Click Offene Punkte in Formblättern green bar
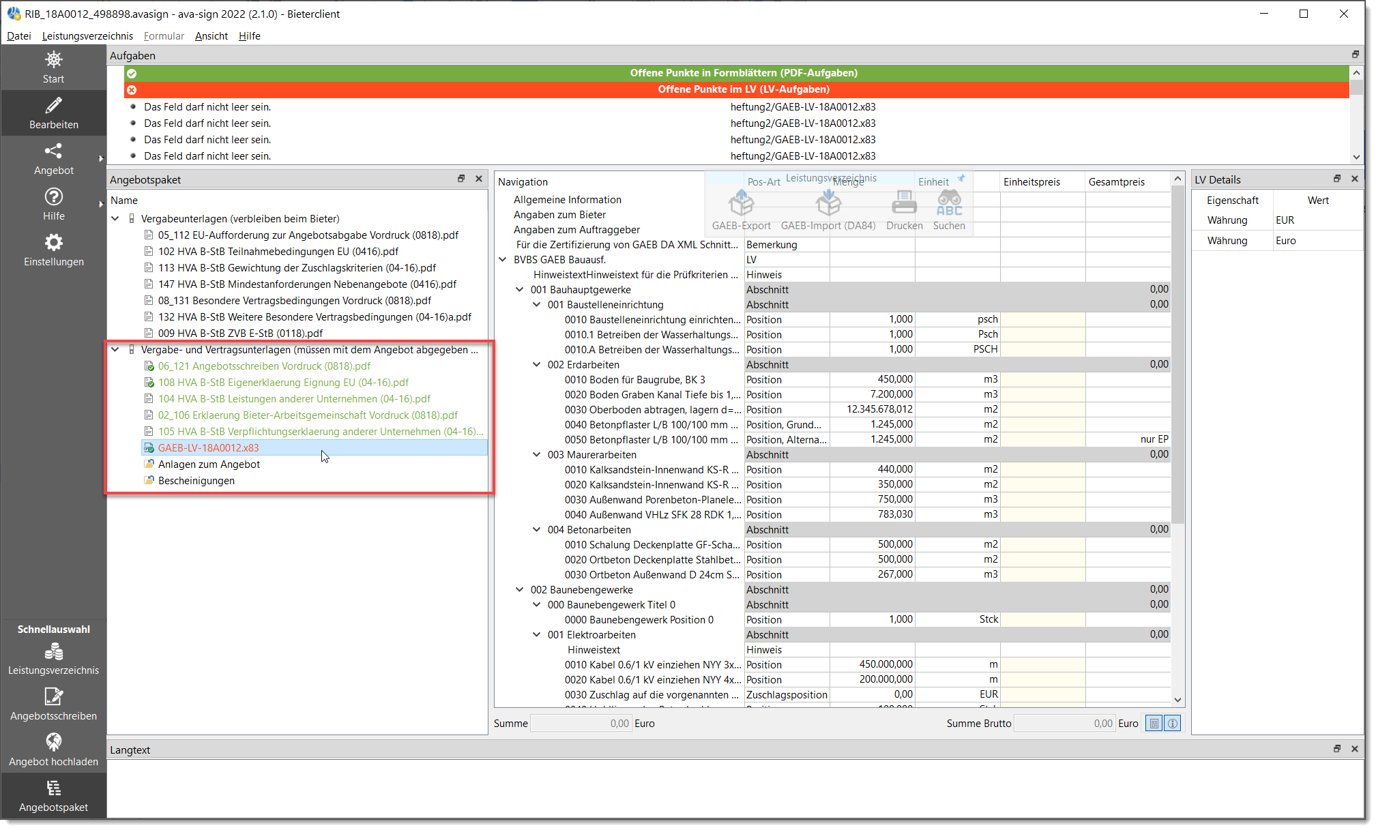The height and width of the screenshot is (830, 1376). [x=737, y=73]
